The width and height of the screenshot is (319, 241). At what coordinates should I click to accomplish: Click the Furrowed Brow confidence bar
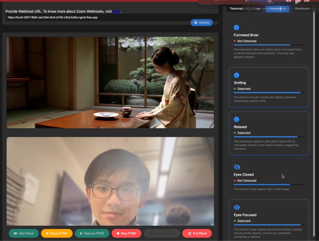269,45
